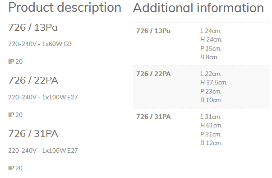Viewport: 272px width, 178px height.
Task: Click the 220-240V - 1x60W G9 specification
Action: [x=40, y=44]
